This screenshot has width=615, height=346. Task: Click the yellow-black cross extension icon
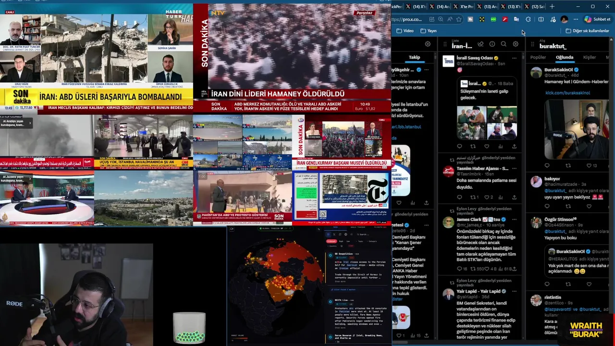coord(482,19)
